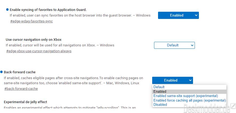Open the #edge-wdag-favorites-sync link
Image resolution: width=236 pixels, height=113 pixels.
[31, 21]
